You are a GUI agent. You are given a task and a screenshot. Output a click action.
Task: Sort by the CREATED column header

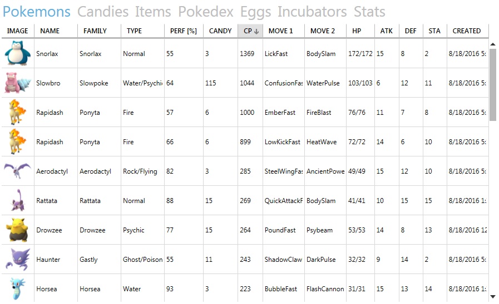(467, 31)
